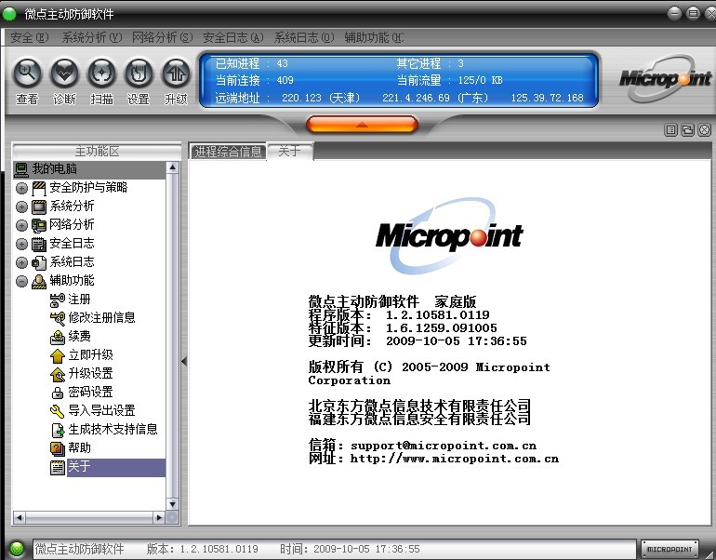Open the 安全日志(A) menu
Viewport: 716px width, 560px height.
pos(232,37)
